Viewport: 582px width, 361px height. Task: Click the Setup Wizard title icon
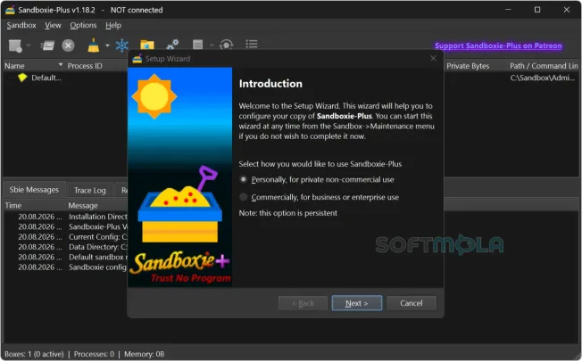(x=137, y=59)
